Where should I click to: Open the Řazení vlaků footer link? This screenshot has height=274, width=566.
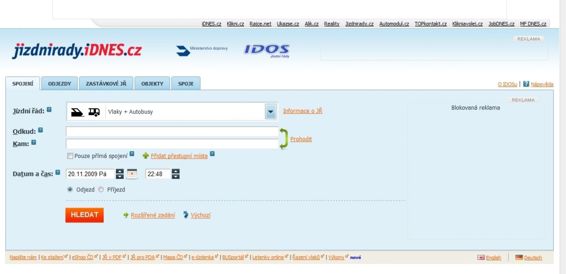pos(306,257)
